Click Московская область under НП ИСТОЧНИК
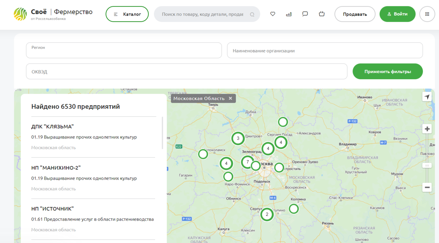Image resolution: width=439 pixels, height=243 pixels. click(x=53, y=230)
